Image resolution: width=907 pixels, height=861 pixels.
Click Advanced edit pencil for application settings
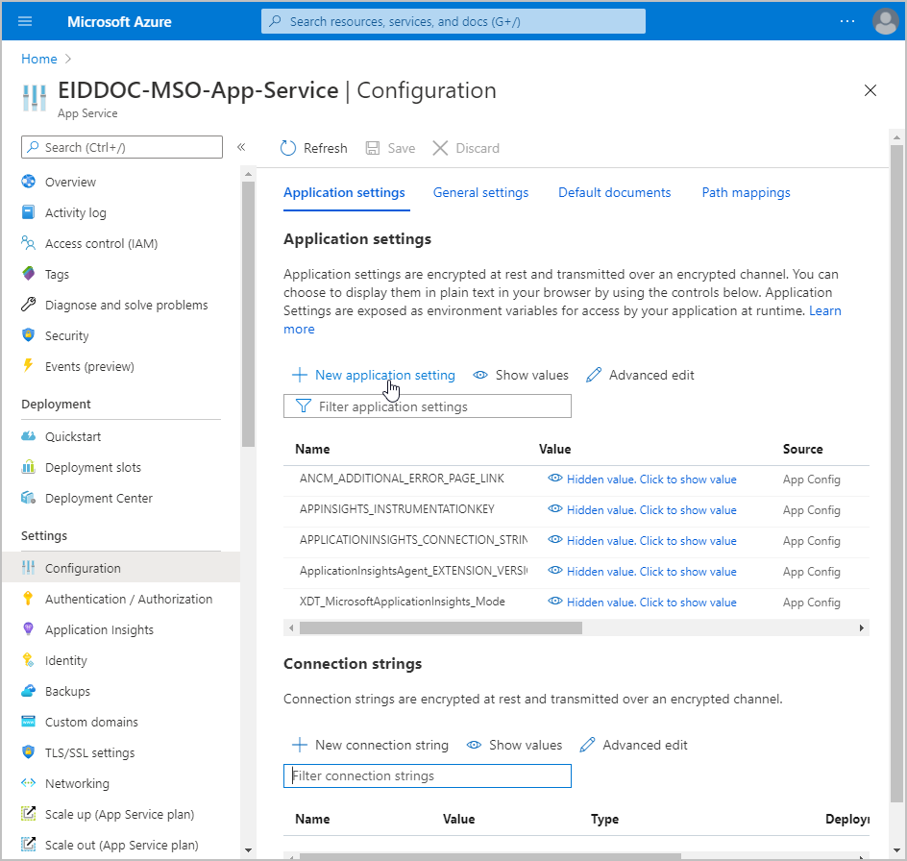click(x=594, y=375)
